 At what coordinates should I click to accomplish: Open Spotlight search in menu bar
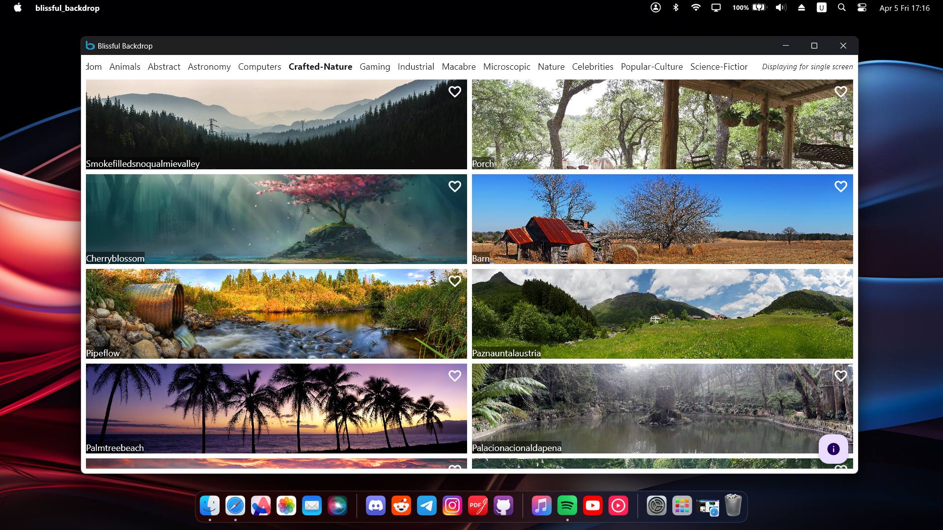coord(841,8)
